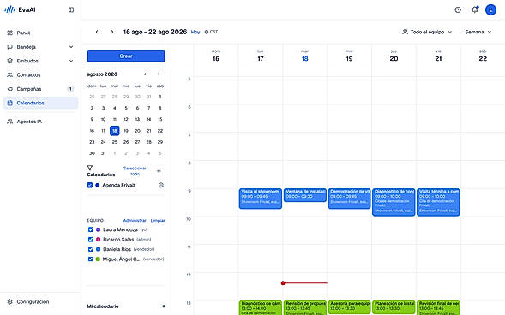Viewport: 505px width, 315px height.
Task: Go to next week with right arrow
Action: pos(111,32)
